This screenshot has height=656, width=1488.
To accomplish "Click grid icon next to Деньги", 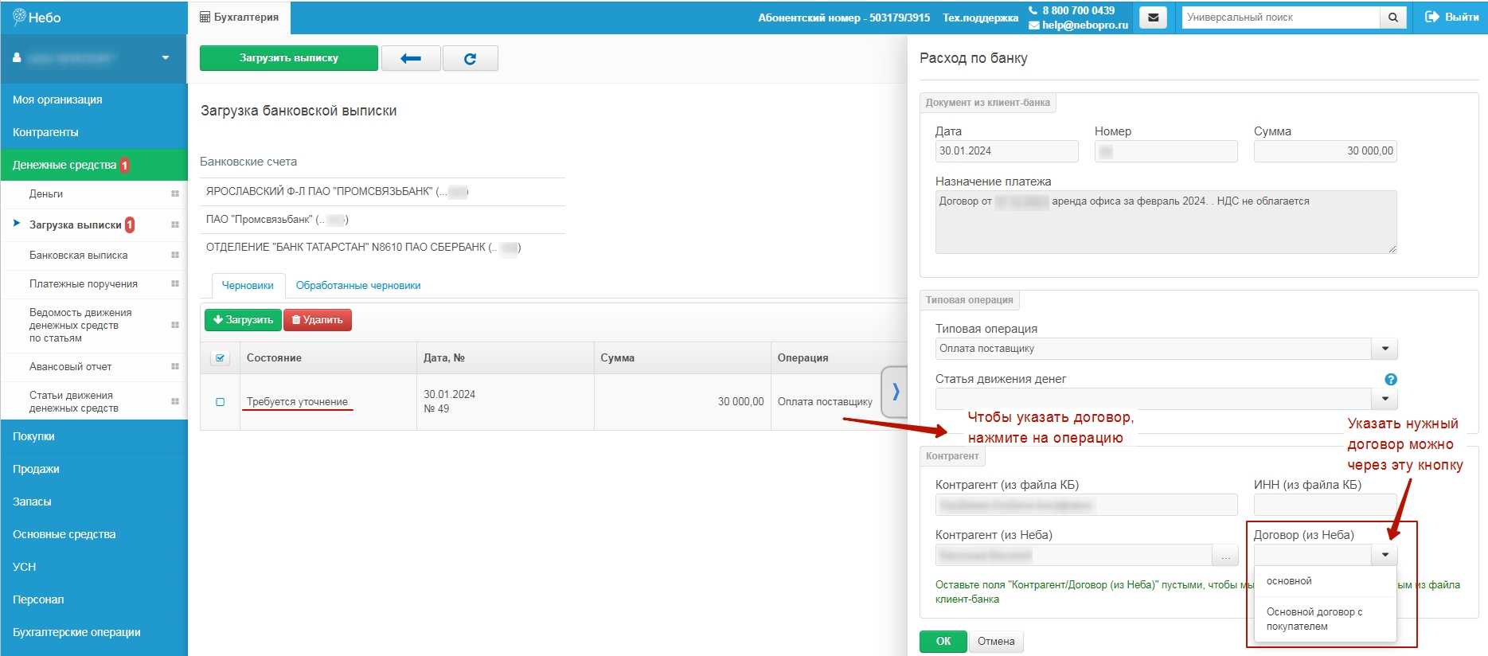I will coord(175,193).
